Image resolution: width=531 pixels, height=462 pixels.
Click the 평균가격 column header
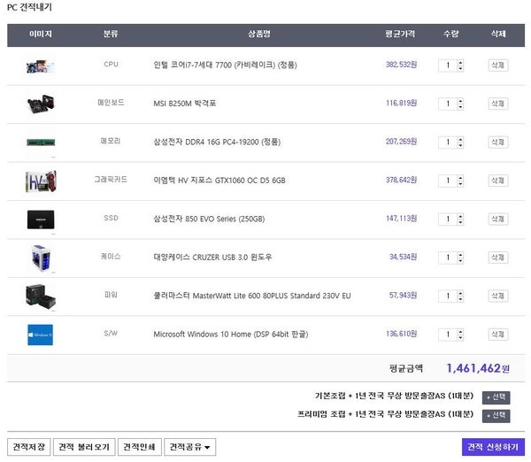[x=400, y=34]
